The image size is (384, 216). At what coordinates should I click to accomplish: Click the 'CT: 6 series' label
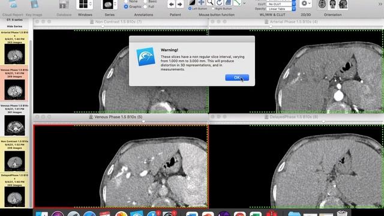pyautogui.click(x=14, y=20)
